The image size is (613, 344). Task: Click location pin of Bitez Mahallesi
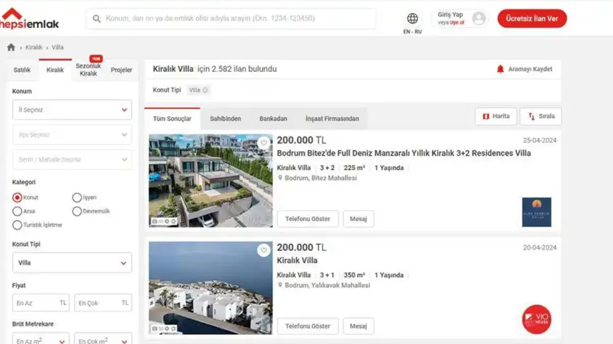pyautogui.click(x=280, y=178)
